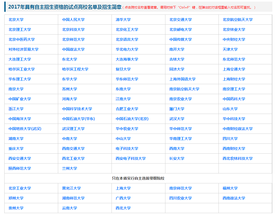Select the 西北大学 link
The image size is (278, 215).
point(123,208)
